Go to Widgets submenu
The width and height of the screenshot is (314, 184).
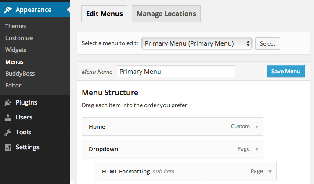tap(16, 50)
